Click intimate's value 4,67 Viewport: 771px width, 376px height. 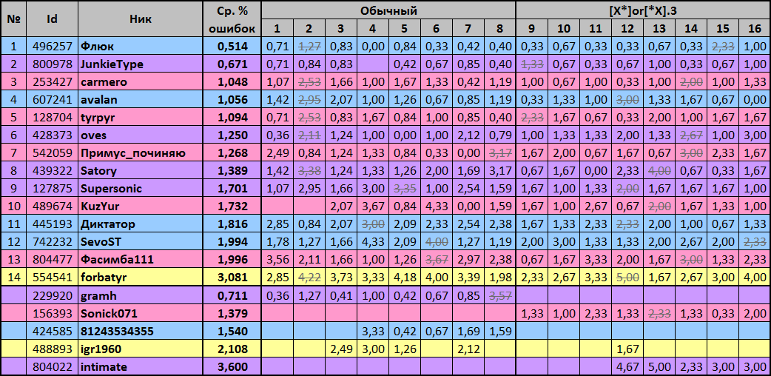tap(627, 366)
